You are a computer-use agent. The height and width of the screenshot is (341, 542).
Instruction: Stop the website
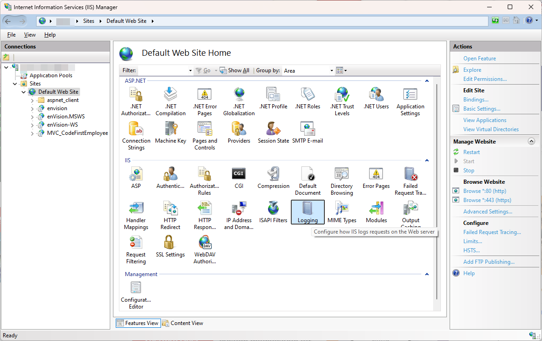[x=469, y=170]
